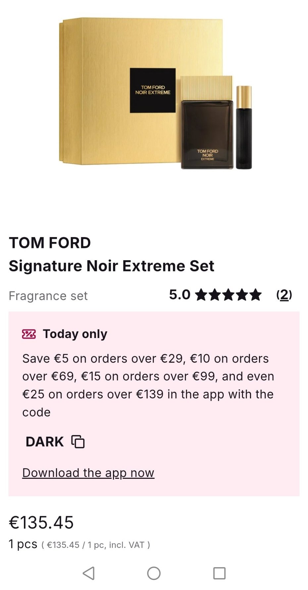The image size is (308, 590).
Task: Tap the 1 pcs unit price line
Action: 79,545
